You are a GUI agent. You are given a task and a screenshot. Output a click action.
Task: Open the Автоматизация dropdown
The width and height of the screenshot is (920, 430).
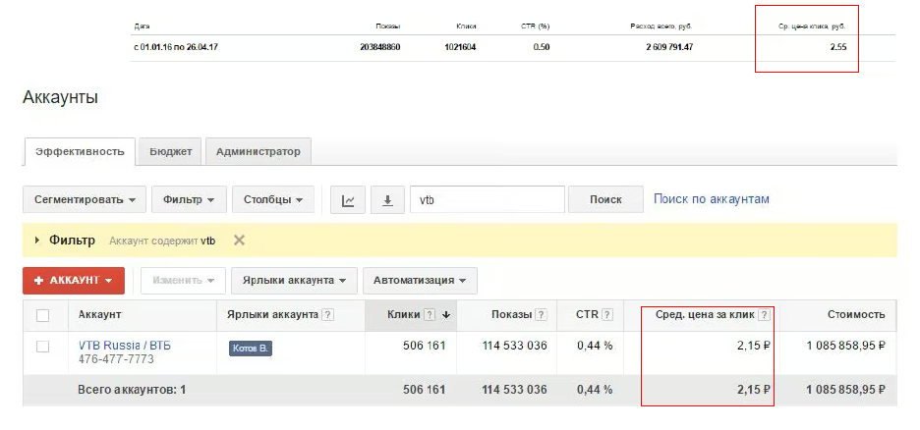coord(420,280)
